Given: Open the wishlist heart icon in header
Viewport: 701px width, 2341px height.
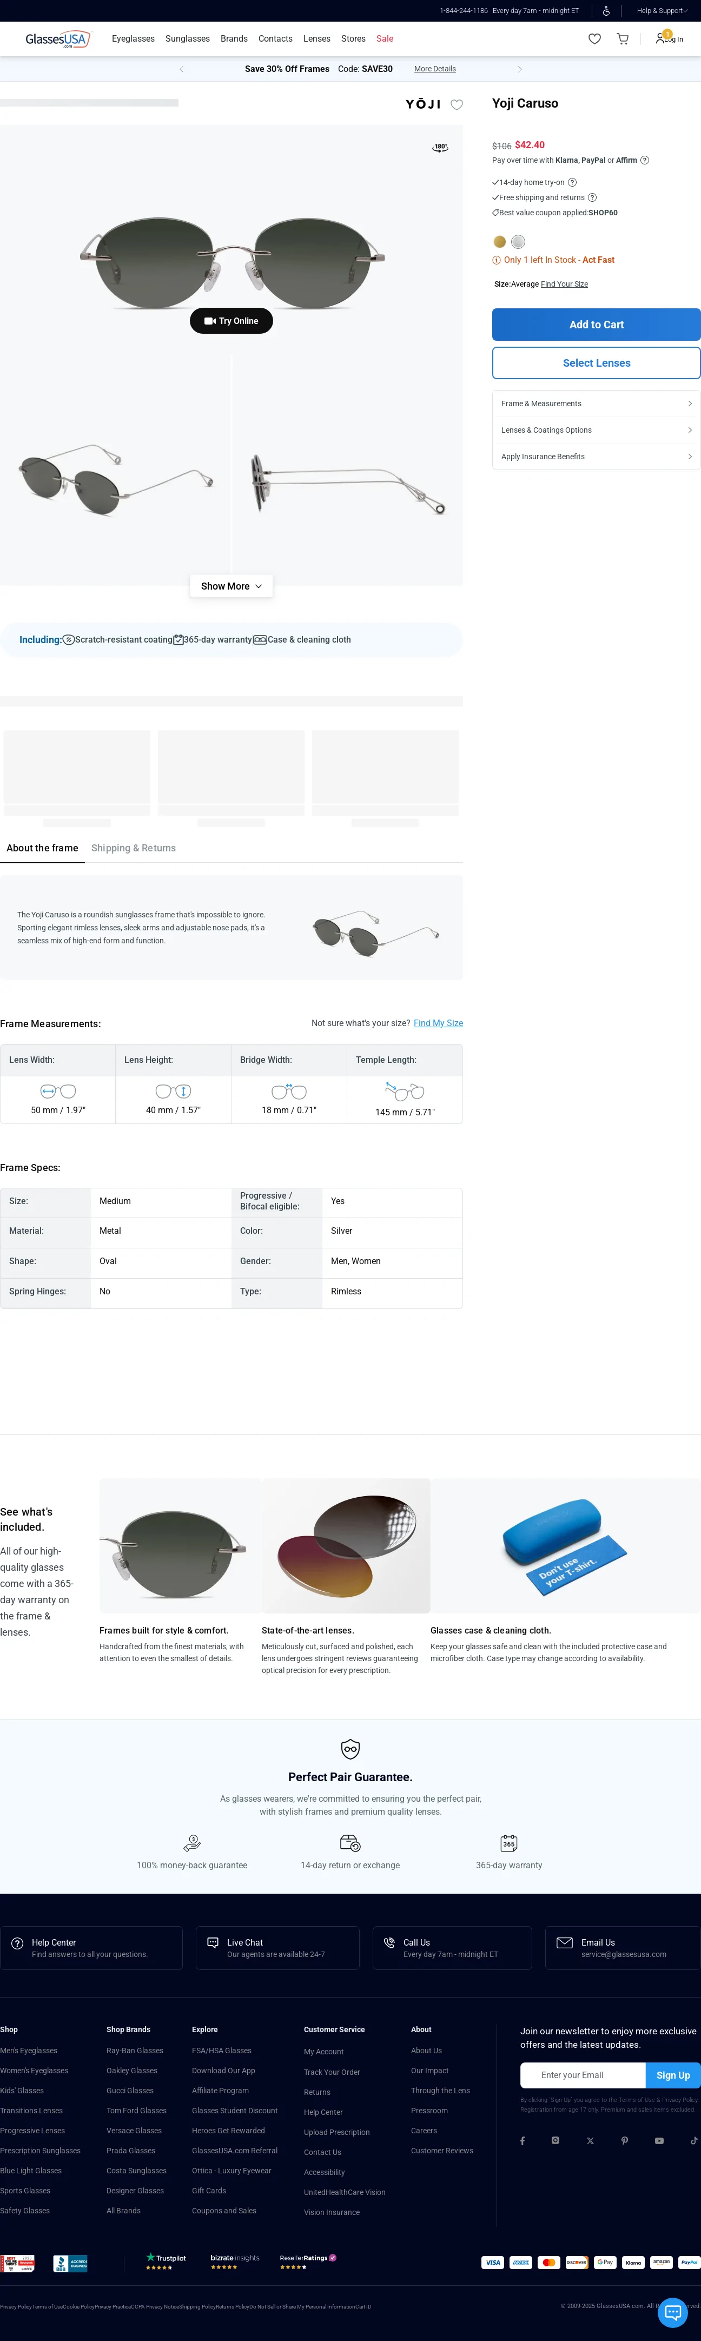Looking at the screenshot, I should [x=594, y=39].
